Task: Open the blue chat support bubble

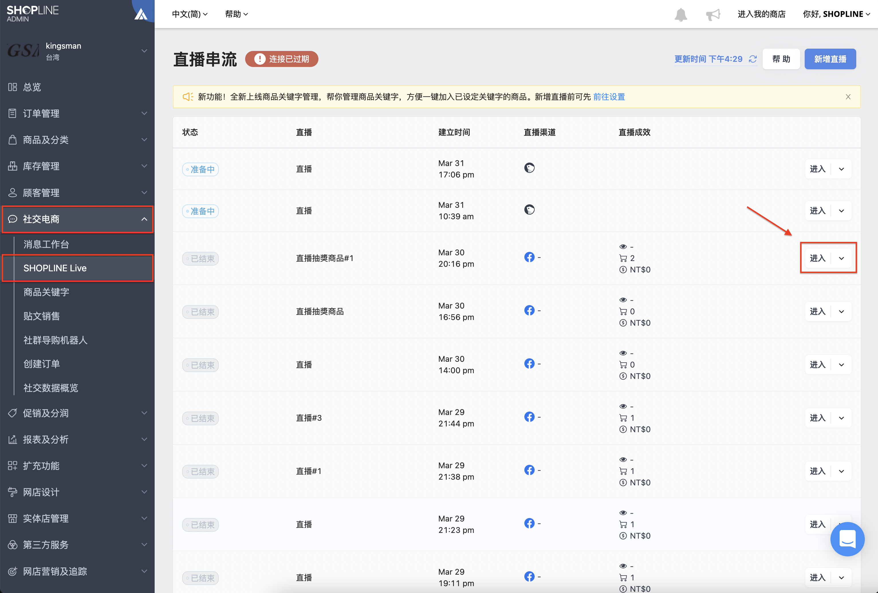Action: (847, 539)
